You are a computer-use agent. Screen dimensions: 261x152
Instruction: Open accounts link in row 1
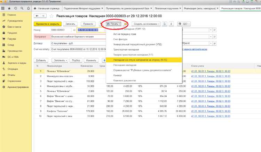[211, 71]
